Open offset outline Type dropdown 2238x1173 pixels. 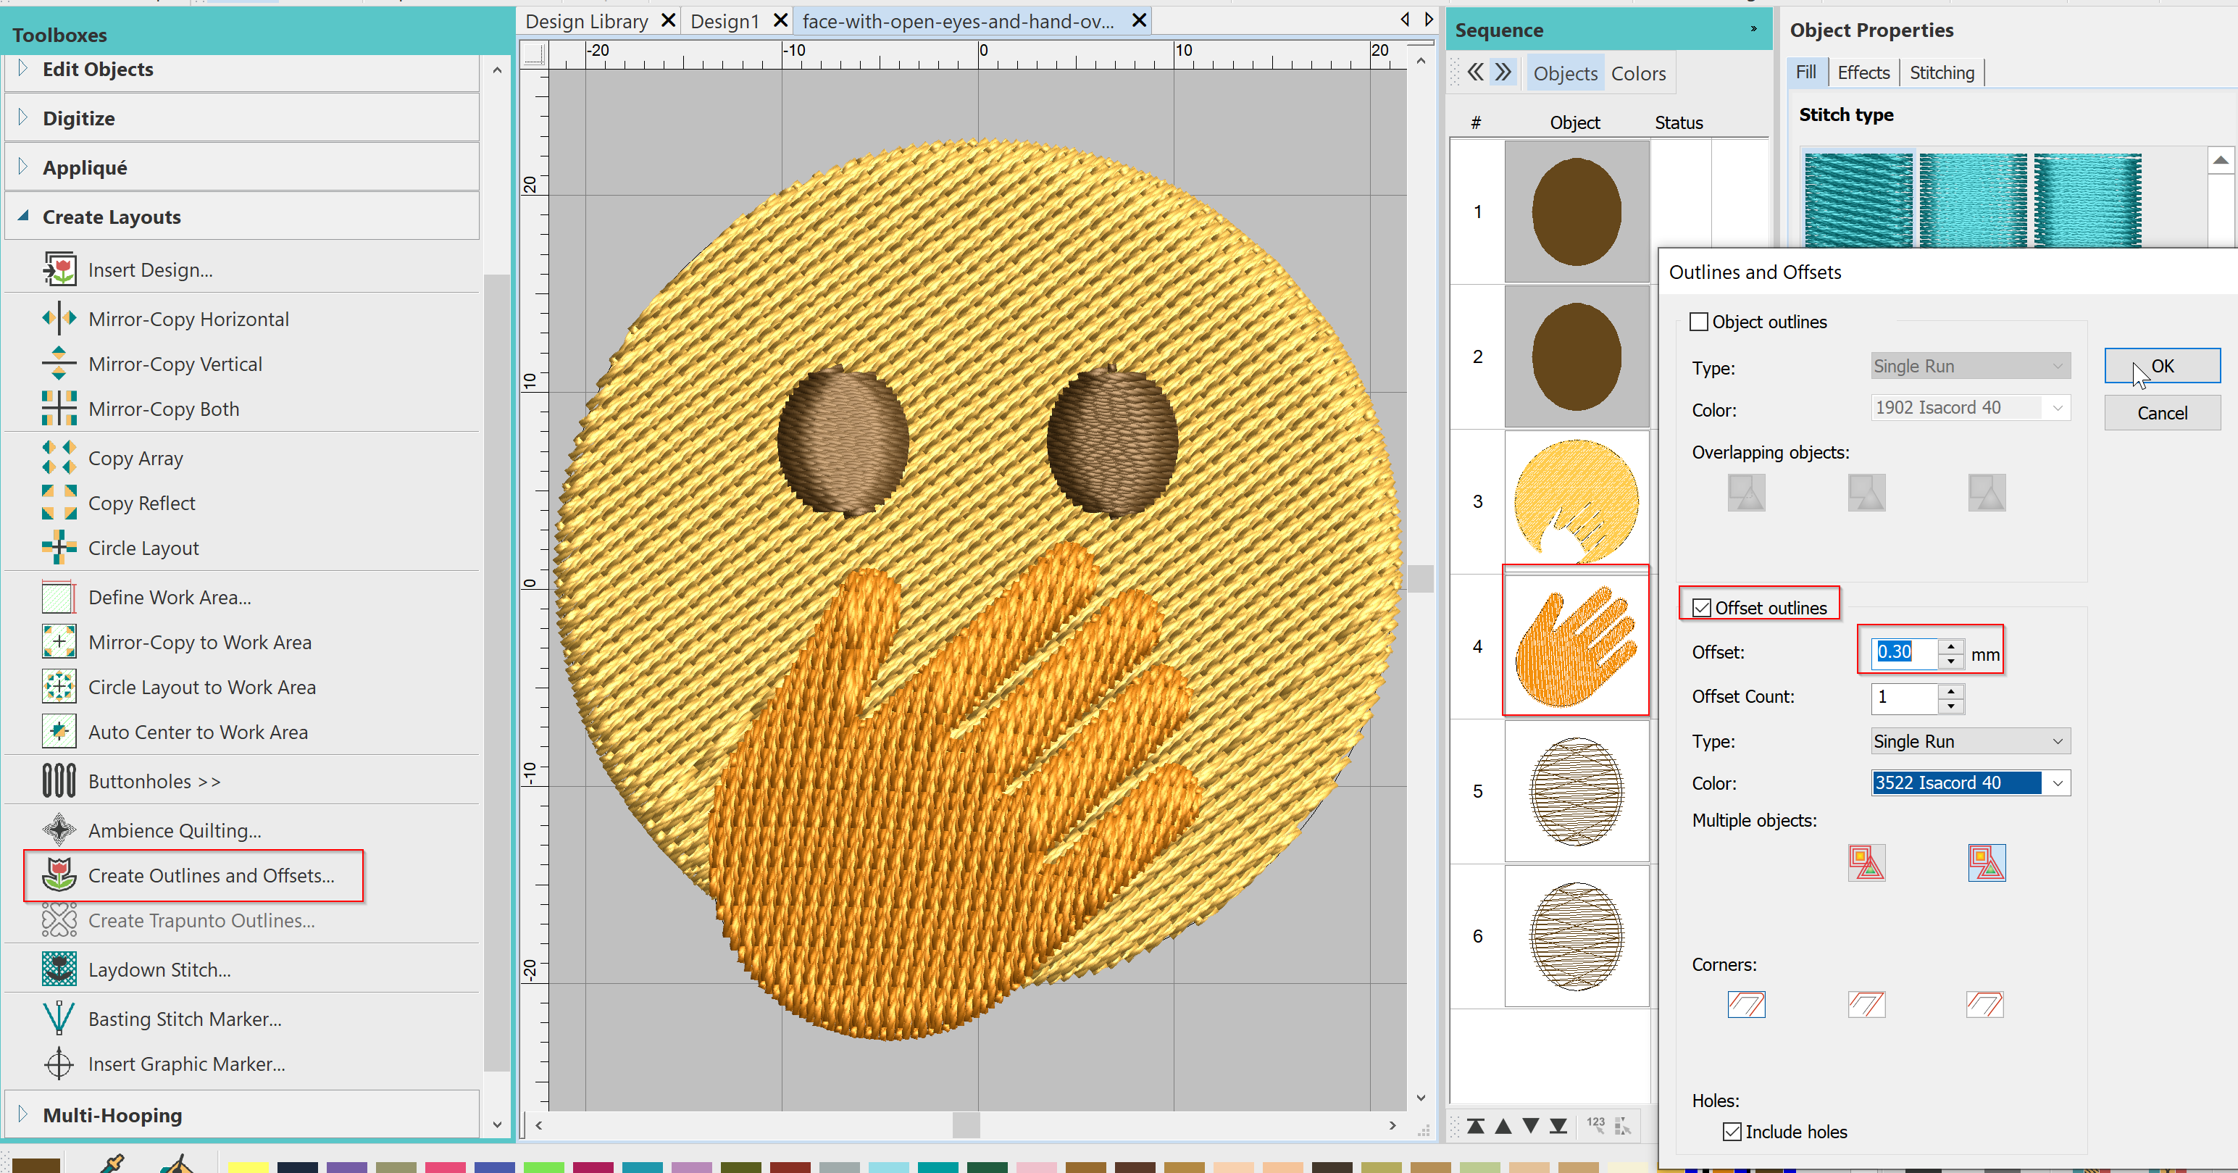click(1971, 741)
